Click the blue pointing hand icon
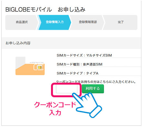 tap(87, 105)
